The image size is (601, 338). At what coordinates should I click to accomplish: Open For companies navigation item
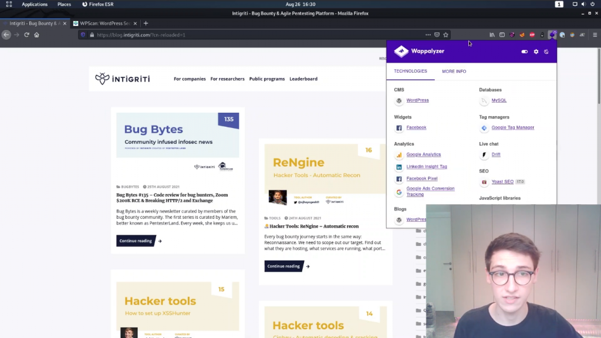190,79
